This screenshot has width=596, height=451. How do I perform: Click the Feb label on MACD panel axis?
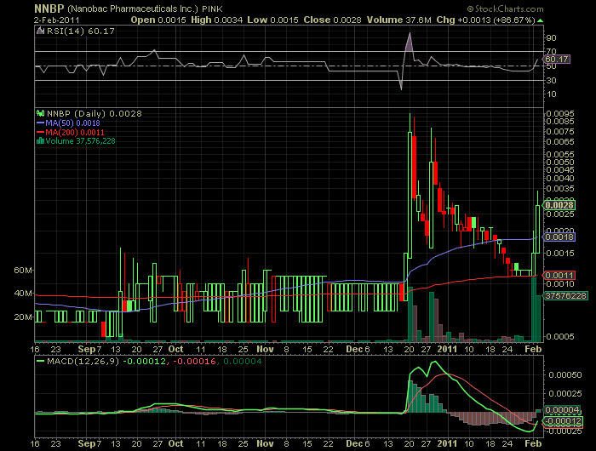tap(533, 443)
